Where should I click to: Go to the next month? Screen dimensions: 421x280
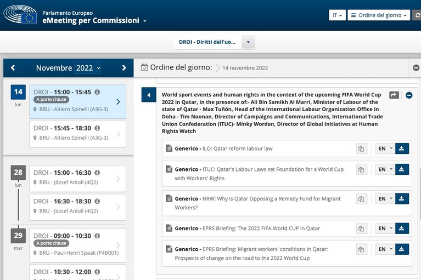coord(124,68)
